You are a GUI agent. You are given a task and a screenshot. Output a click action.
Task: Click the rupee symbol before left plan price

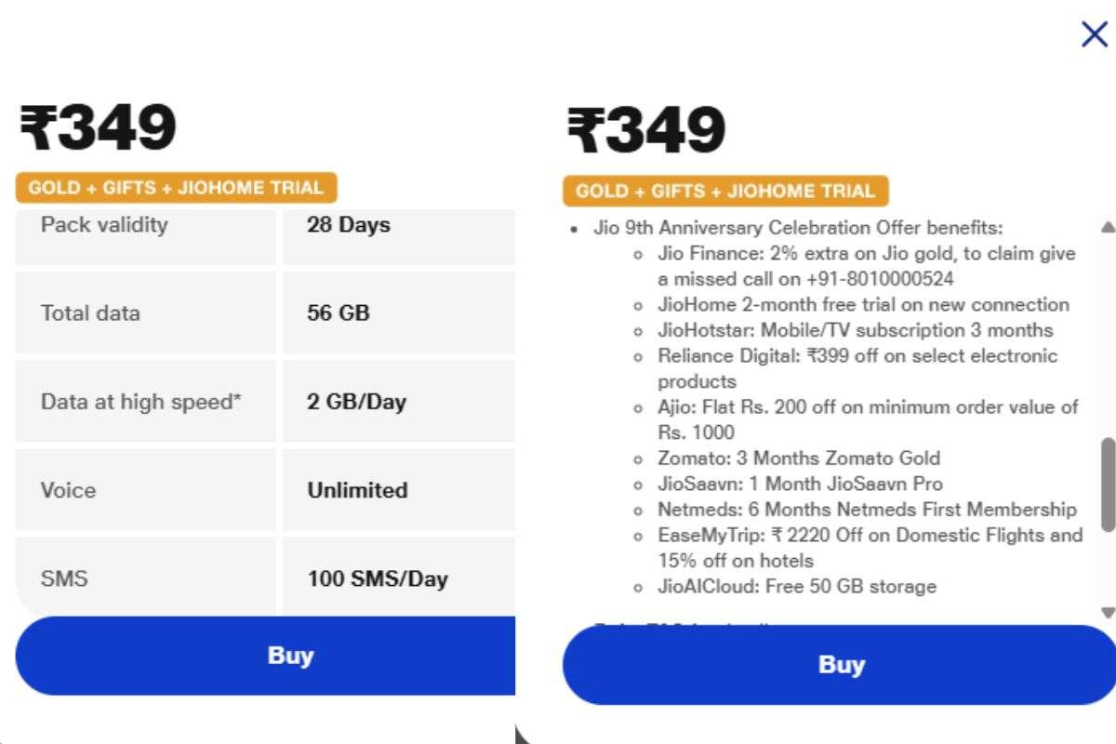pyautogui.click(x=35, y=127)
